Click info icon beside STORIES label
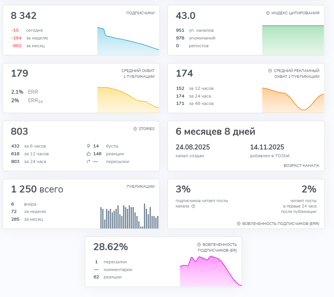The height and width of the screenshot is (297, 334). 135,129
